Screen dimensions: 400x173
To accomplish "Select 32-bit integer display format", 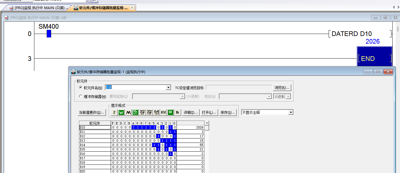I will point(142,112).
